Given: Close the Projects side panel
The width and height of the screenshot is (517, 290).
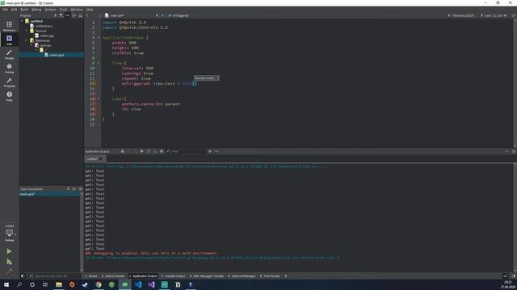Looking at the screenshot, I should [x=81, y=15].
